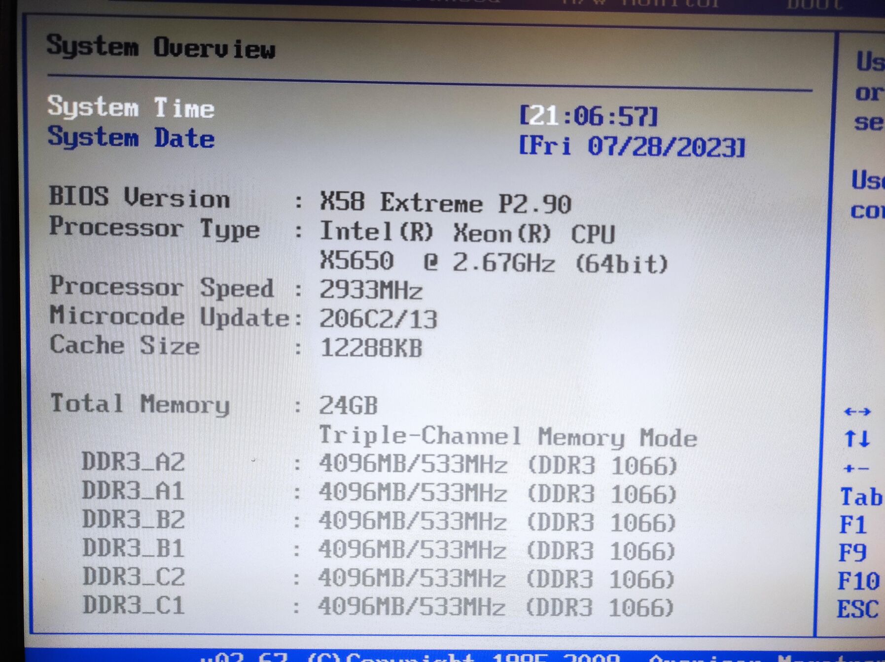Click the 4096MB/533MHz value for DDR3_B2
Screen dimensions: 885x662
[497, 522]
